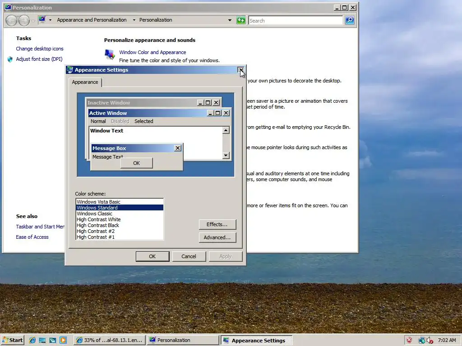Click the red security alert tray icon

click(409, 340)
